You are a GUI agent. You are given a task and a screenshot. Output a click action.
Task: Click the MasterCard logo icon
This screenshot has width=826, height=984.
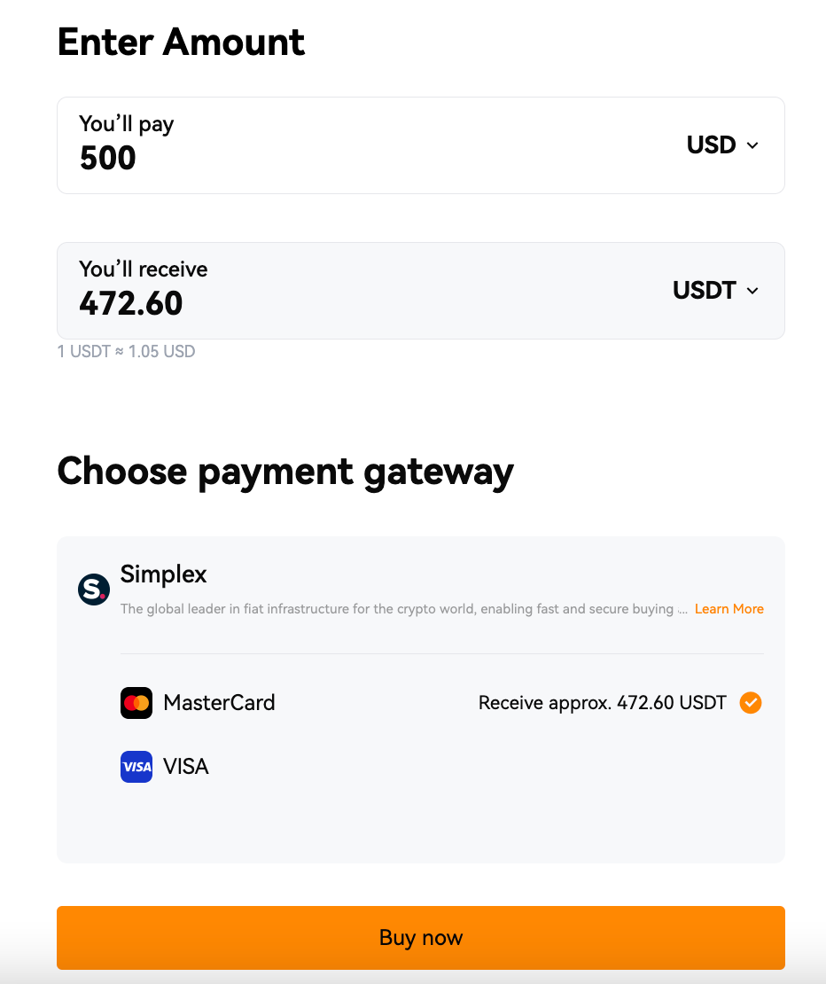click(136, 703)
